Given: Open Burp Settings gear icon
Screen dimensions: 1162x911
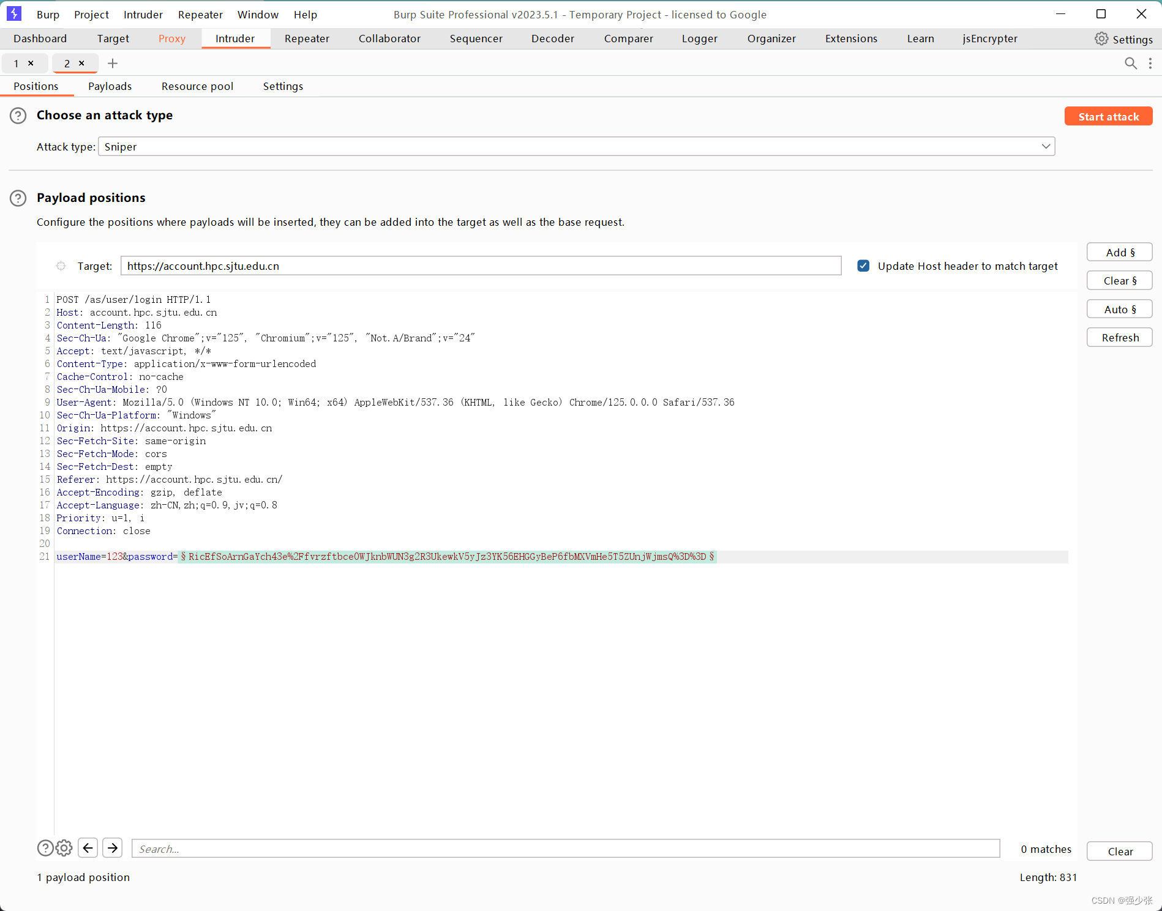Looking at the screenshot, I should pos(1101,39).
